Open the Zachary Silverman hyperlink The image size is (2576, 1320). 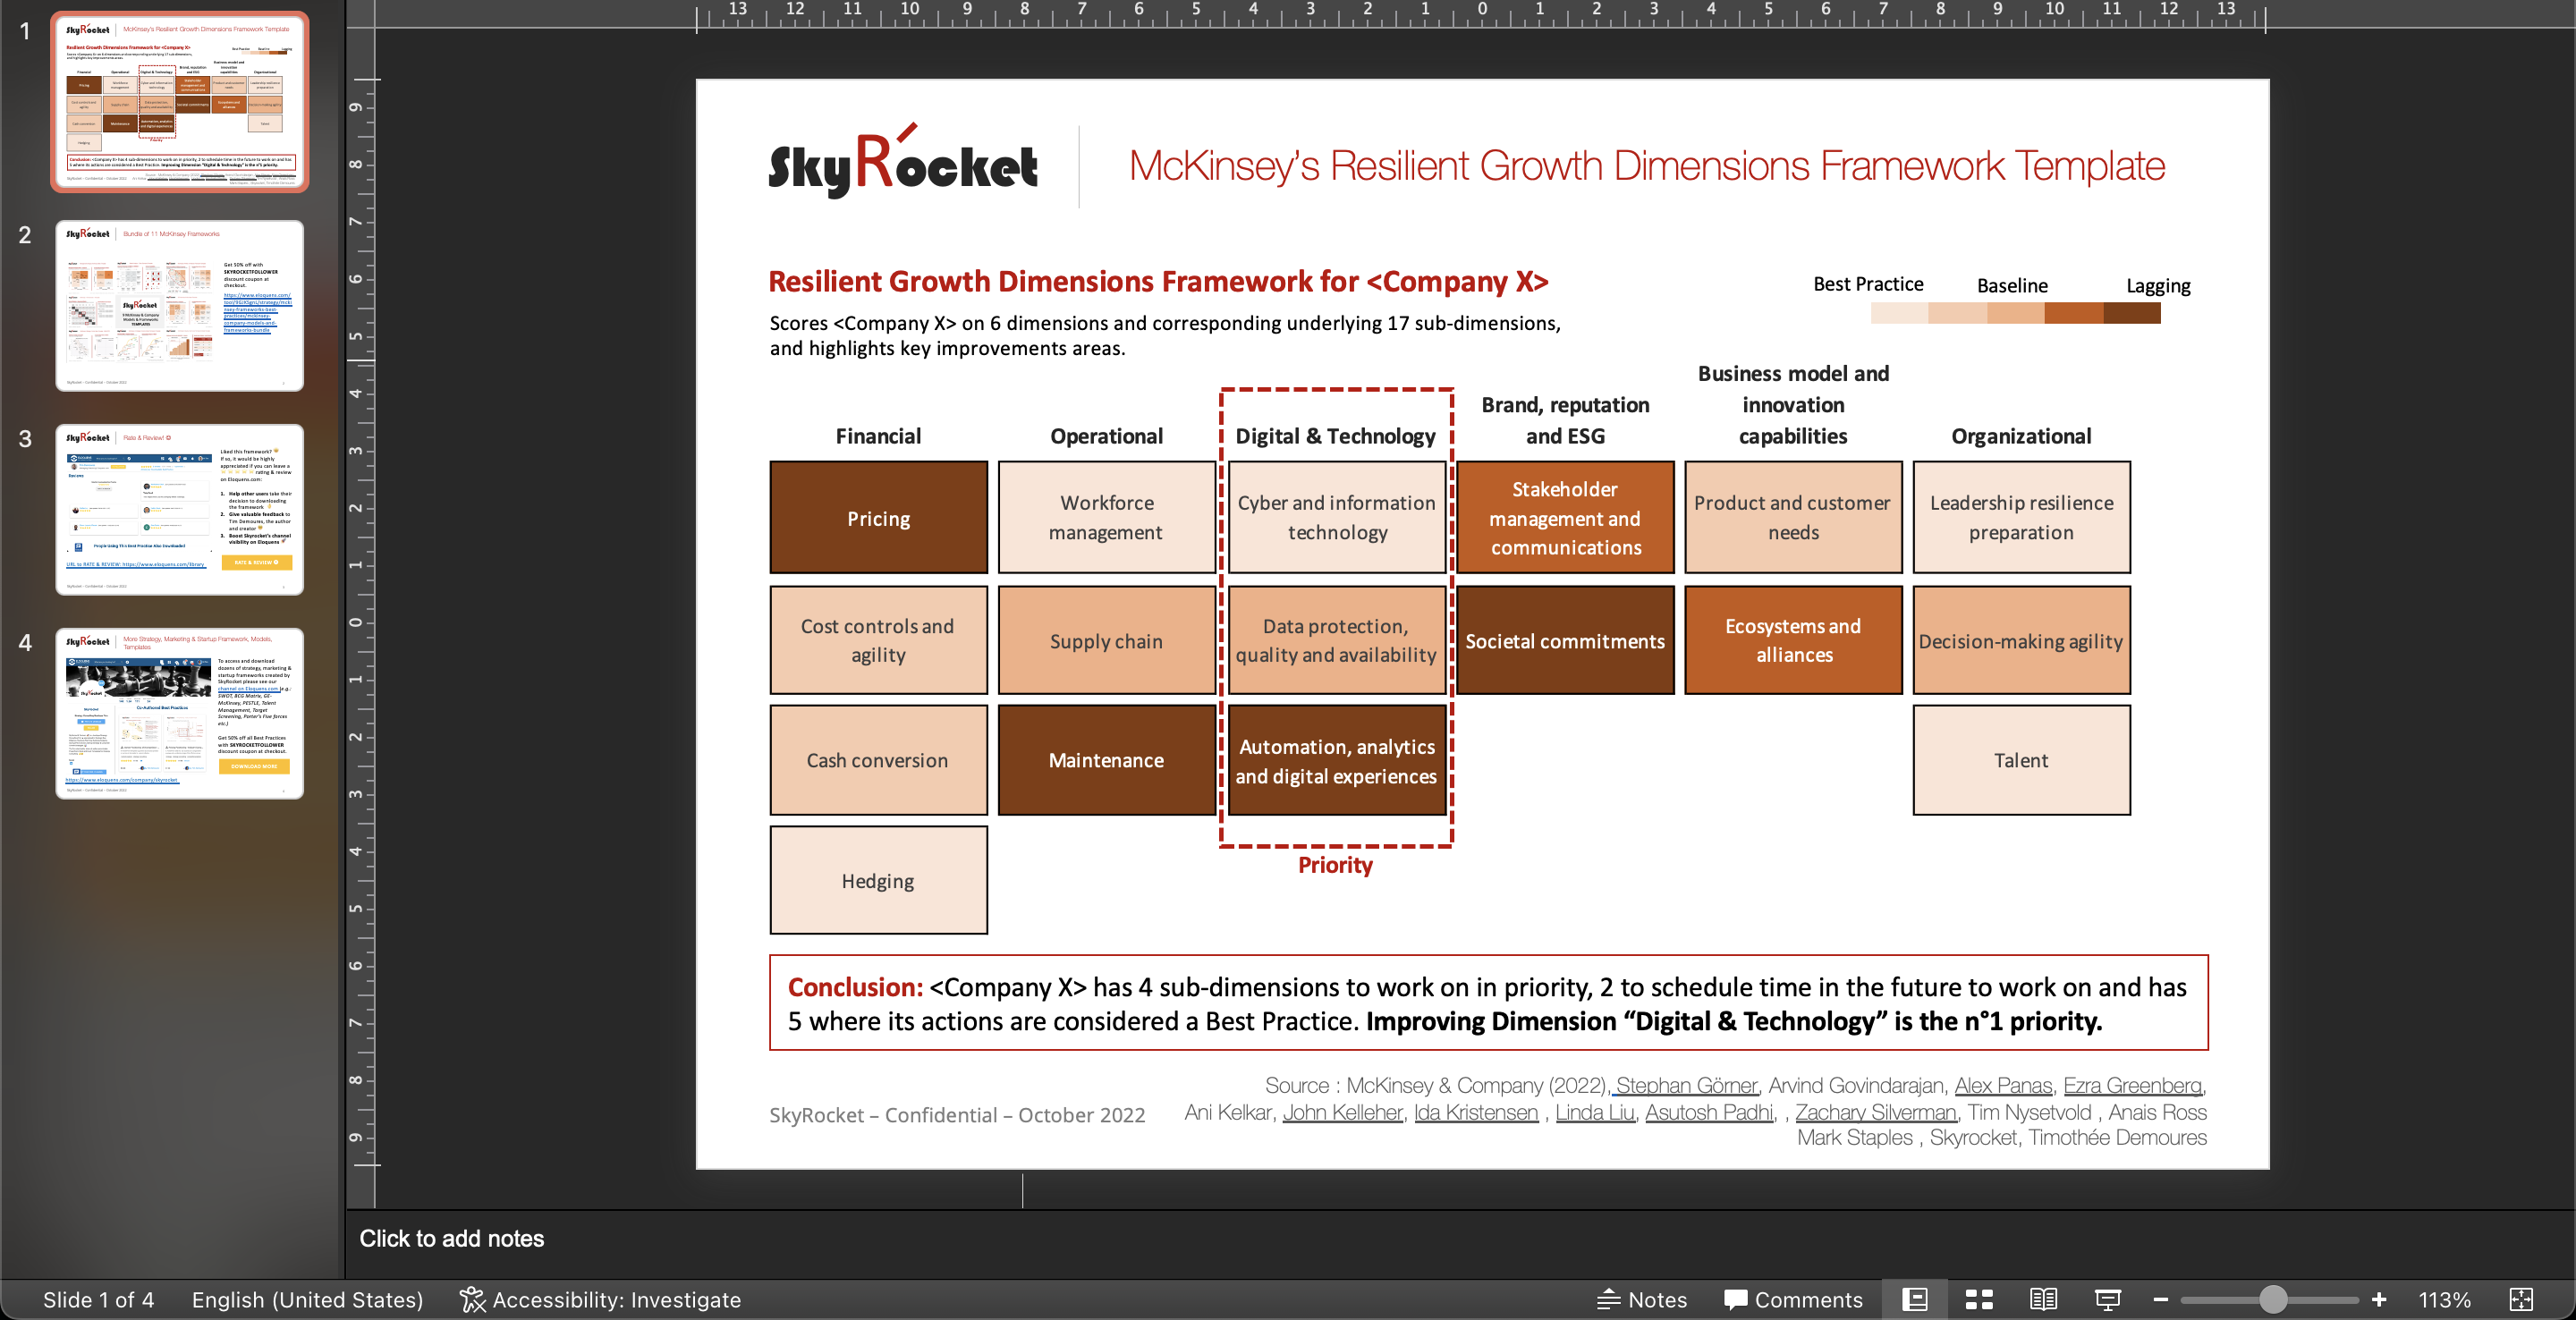click(x=1876, y=1112)
